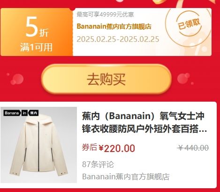Tap the 券后 ¥220.00 price
This screenshot has width=220, height=192.
(108, 148)
